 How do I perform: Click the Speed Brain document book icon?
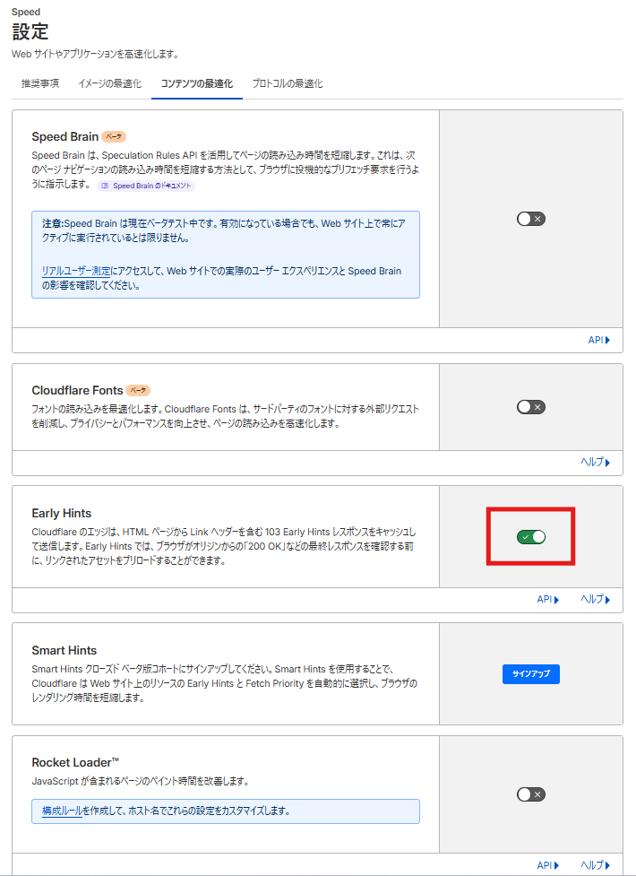click(x=105, y=186)
